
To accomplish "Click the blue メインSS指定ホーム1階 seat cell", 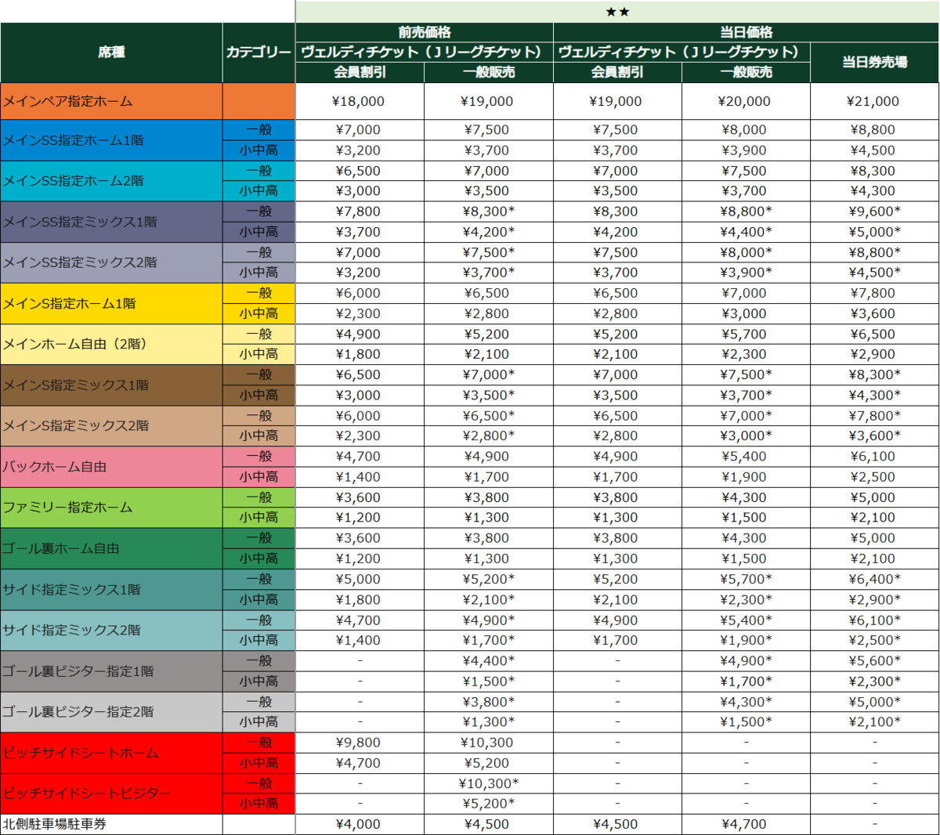I will 111,140.
